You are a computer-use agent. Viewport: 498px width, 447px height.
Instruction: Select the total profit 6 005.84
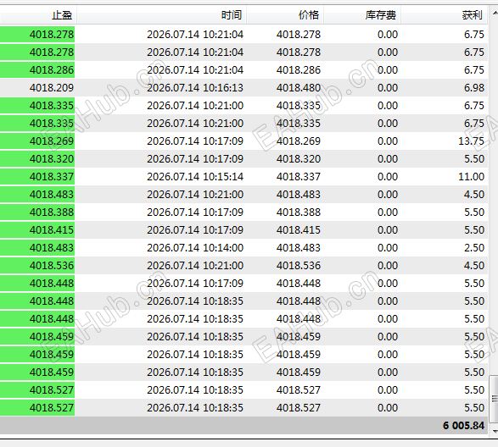point(463,426)
